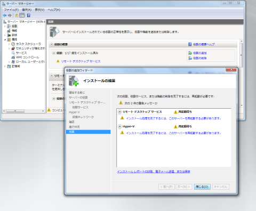Click the wizard server-plus header icon

coord(74,81)
